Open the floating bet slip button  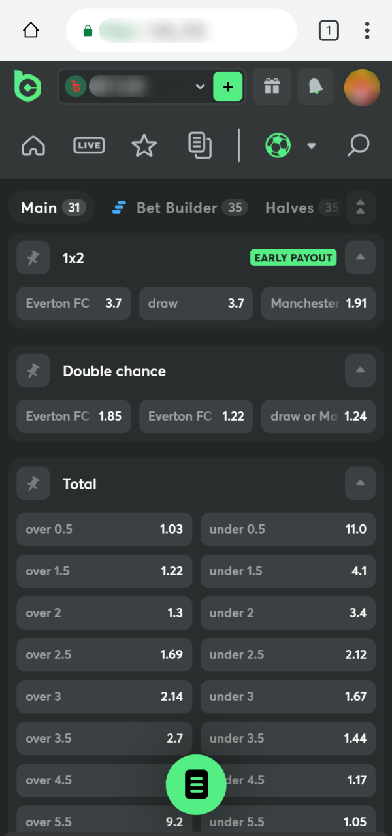point(196,784)
